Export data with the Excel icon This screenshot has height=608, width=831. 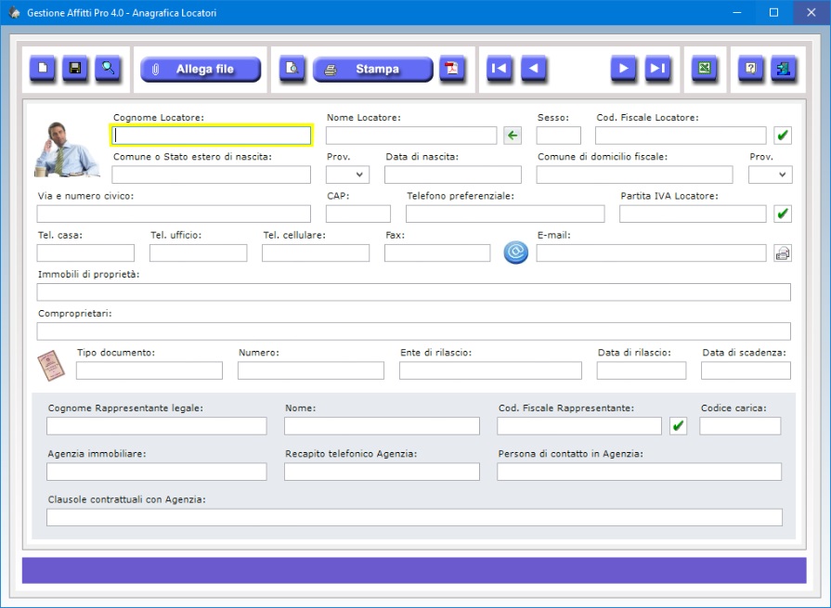coord(705,69)
